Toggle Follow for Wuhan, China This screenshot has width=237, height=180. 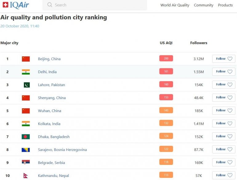pyautogui.click(x=224, y=110)
